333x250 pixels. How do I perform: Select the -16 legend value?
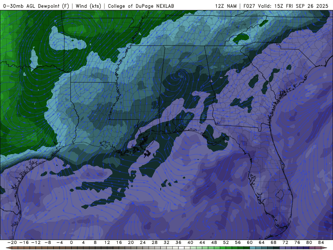click(x=24, y=242)
